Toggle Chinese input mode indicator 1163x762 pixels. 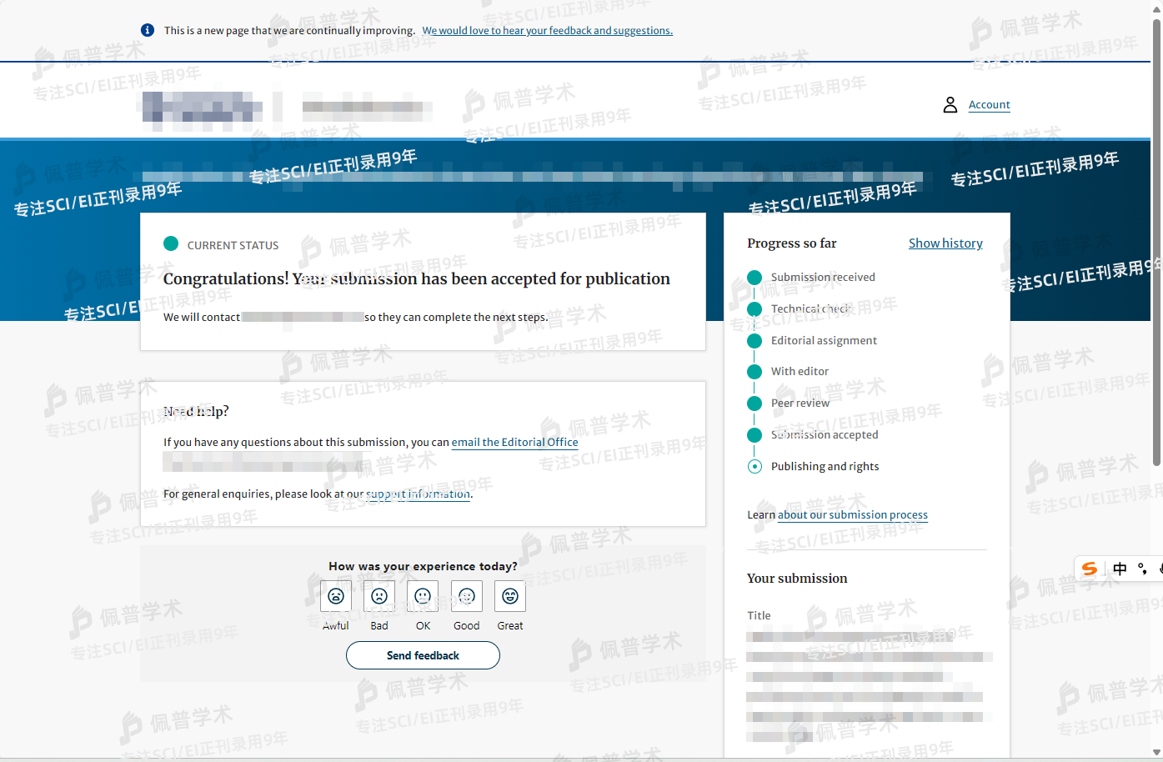[1120, 569]
